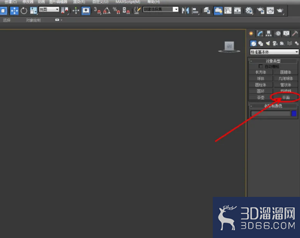Open the Material Editor icon
300x238 pixels.
tap(249, 10)
